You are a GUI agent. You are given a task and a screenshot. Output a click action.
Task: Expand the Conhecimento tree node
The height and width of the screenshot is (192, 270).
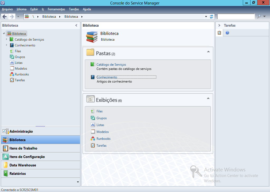[7, 45]
